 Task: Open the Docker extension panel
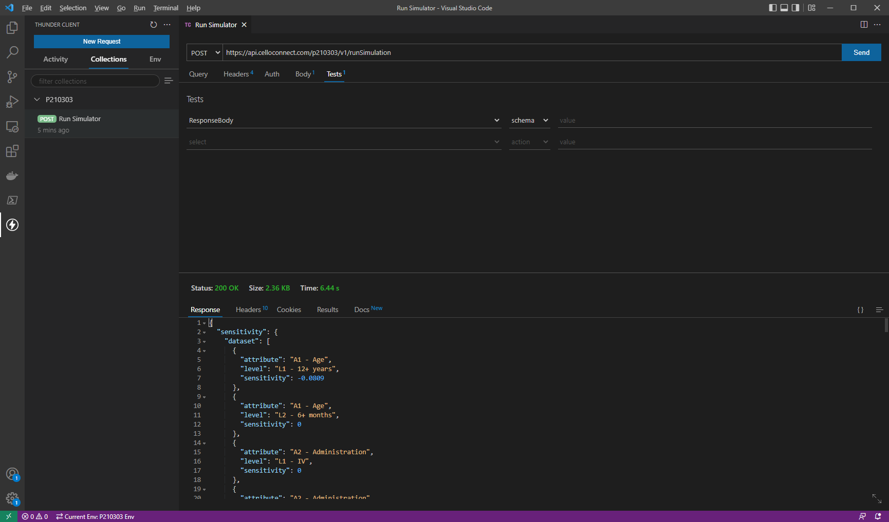click(x=12, y=176)
